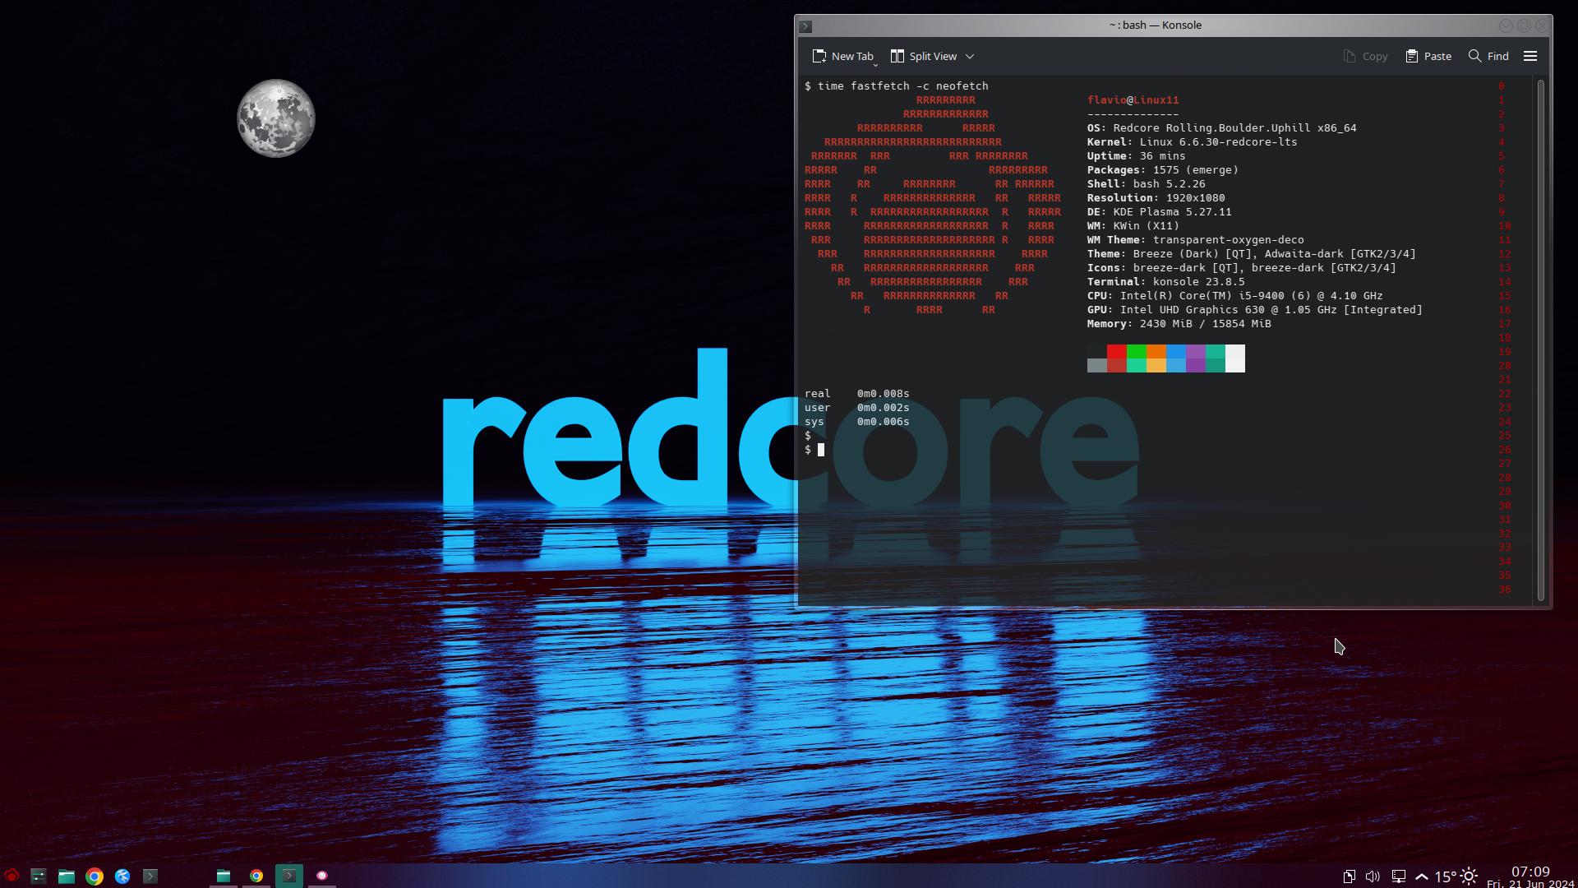
Task: Open the volume control in system tray
Action: tap(1373, 876)
